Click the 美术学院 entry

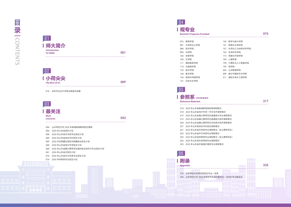tap(187, 74)
